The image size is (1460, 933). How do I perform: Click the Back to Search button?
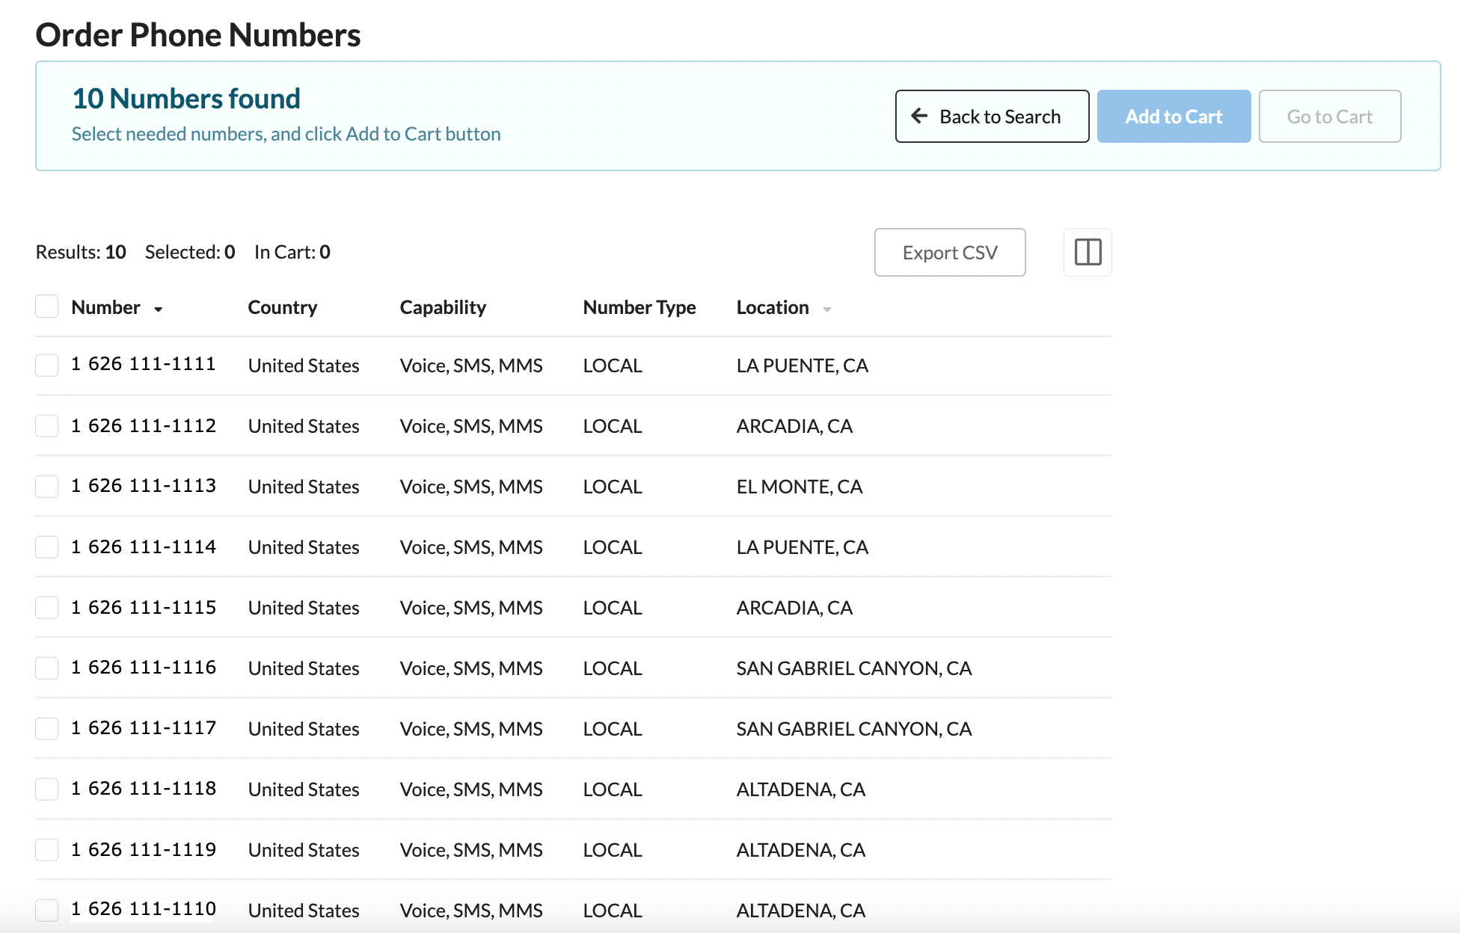point(992,117)
